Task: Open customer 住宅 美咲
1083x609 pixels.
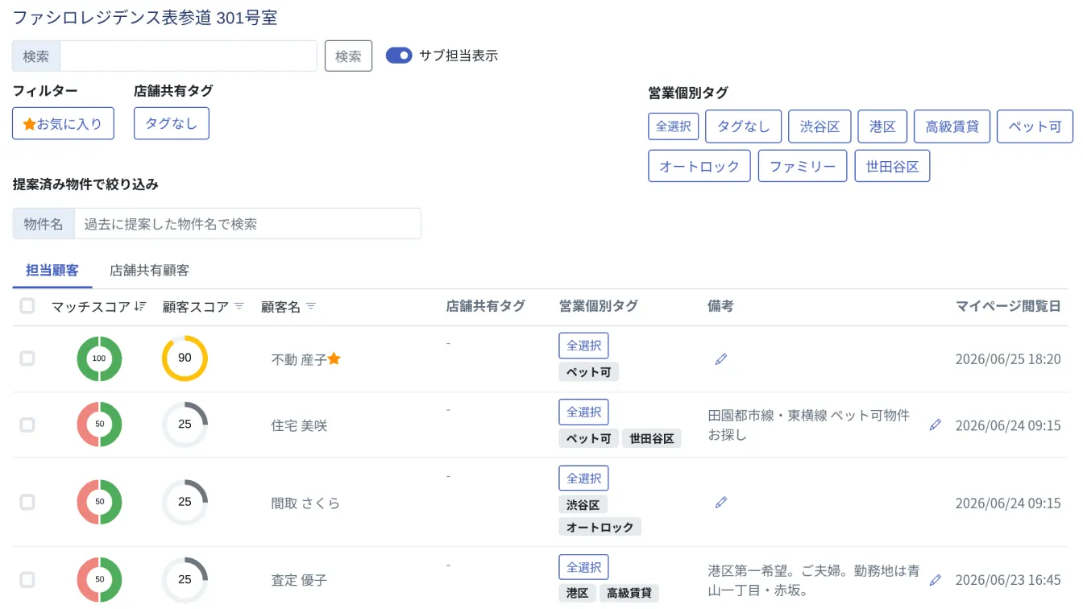Action: coord(299,425)
